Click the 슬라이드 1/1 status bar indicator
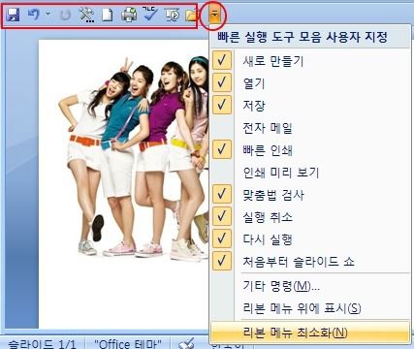414x349 pixels. (42, 344)
